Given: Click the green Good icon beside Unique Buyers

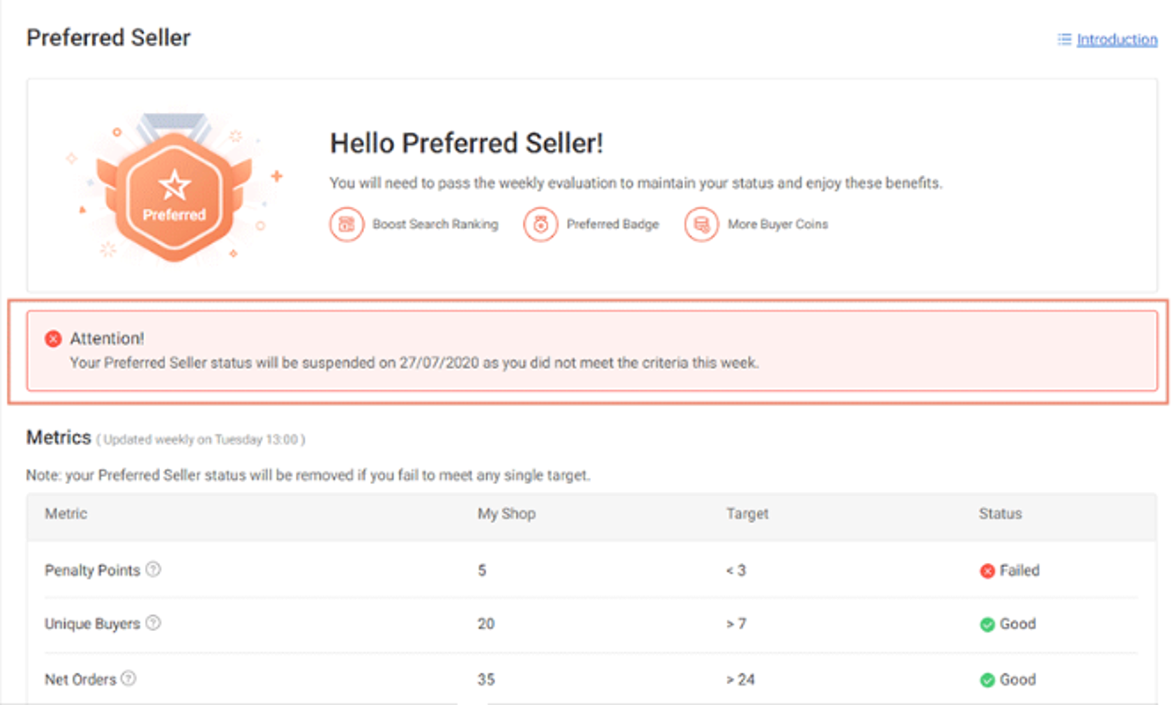Looking at the screenshot, I should [x=987, y=624].
